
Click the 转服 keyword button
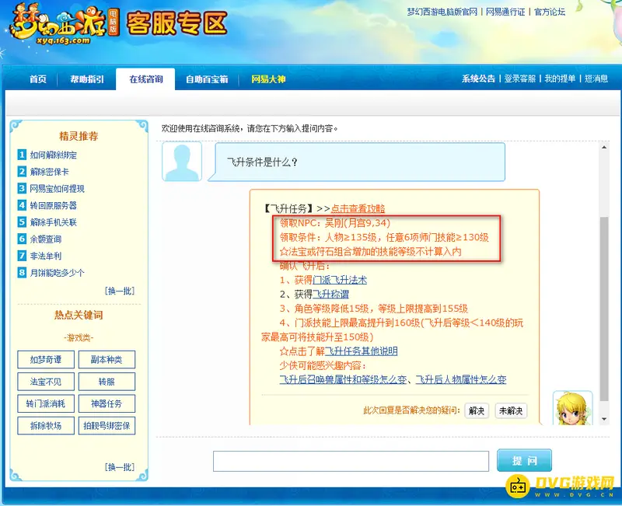[x=107, y=382]
